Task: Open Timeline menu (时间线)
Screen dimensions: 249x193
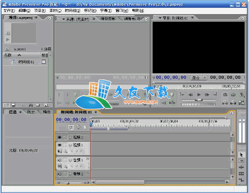Action: tap(72, 11)
